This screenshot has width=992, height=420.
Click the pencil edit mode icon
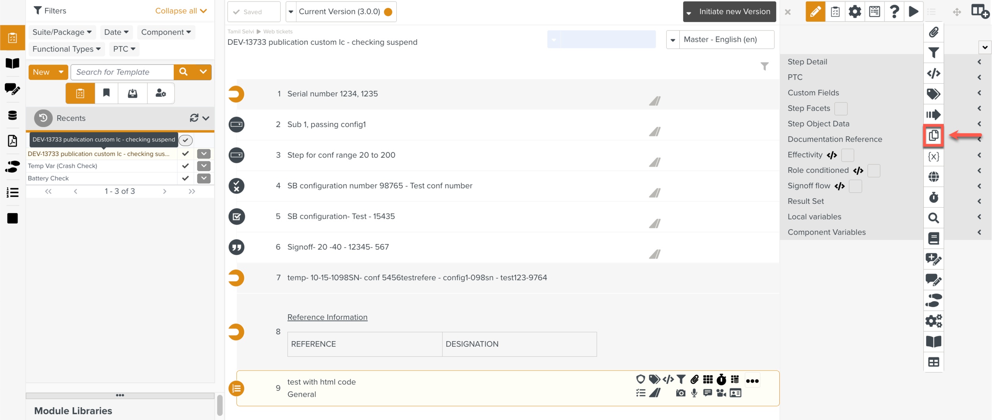(x=815, y=11)
